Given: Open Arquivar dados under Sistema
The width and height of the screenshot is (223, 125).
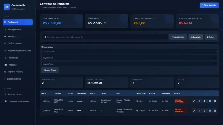Looking at the screenshot, I should coord(18,94).
